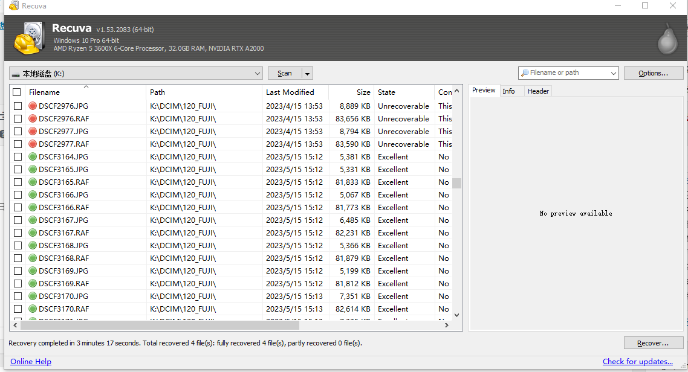Click the green status dot of DSCF3164.JPG

pos(33,156)
